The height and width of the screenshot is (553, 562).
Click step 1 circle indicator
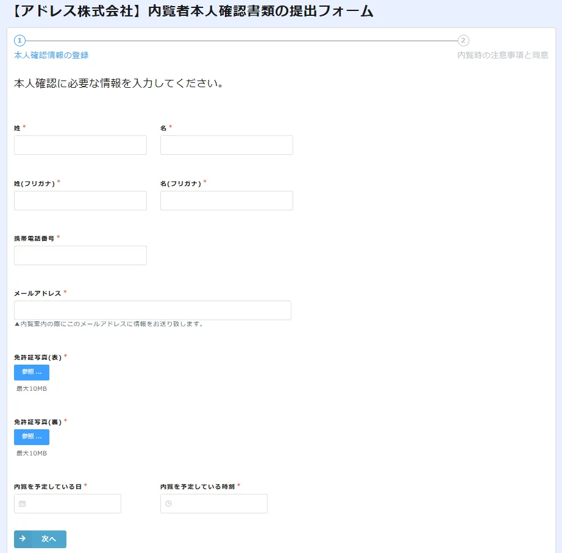[20, 41]
